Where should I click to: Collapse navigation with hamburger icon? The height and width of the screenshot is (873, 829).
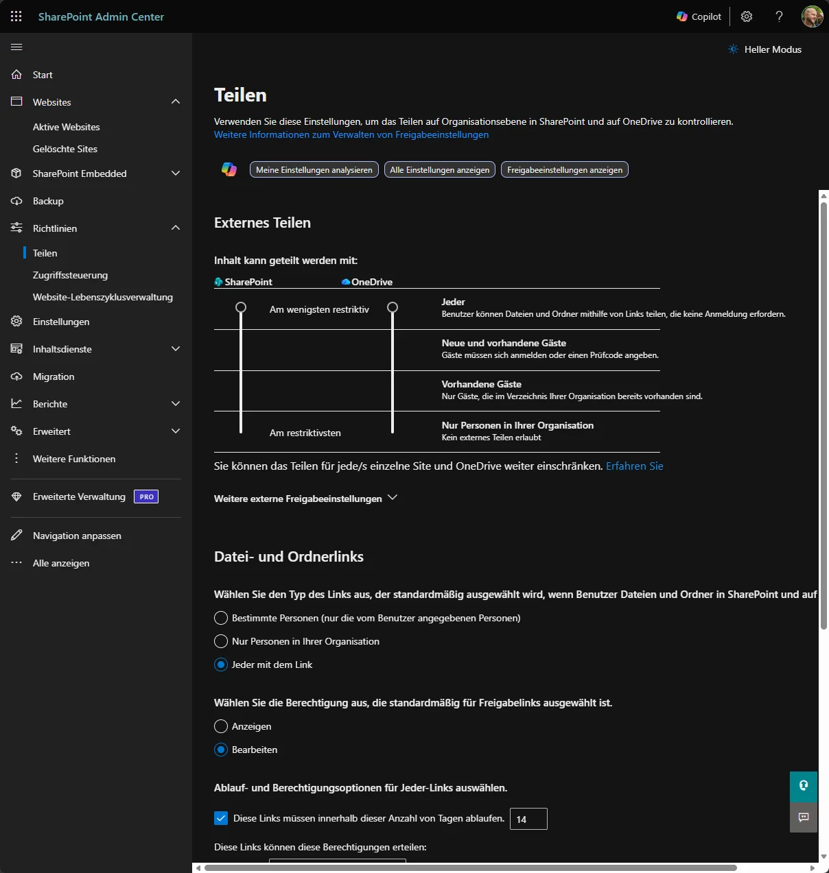16,47
